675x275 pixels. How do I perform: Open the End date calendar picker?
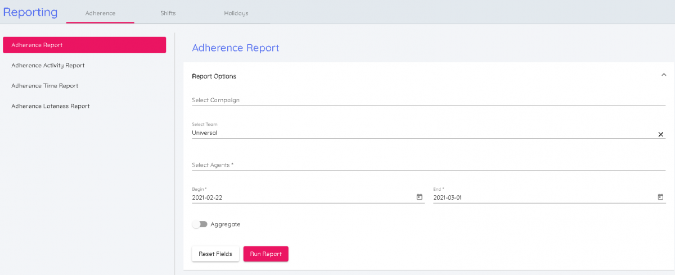coord(660,197)
